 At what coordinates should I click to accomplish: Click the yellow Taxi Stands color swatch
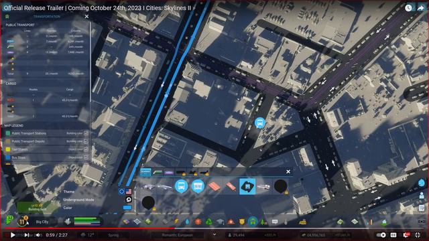pos(8,149)
